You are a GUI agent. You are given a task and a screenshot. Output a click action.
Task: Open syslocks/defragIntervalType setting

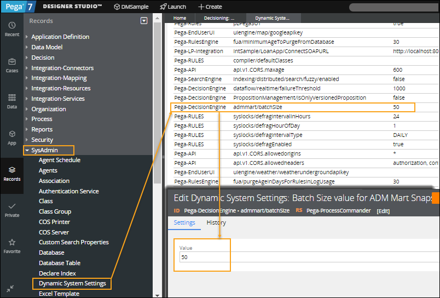tap(268, 135)
